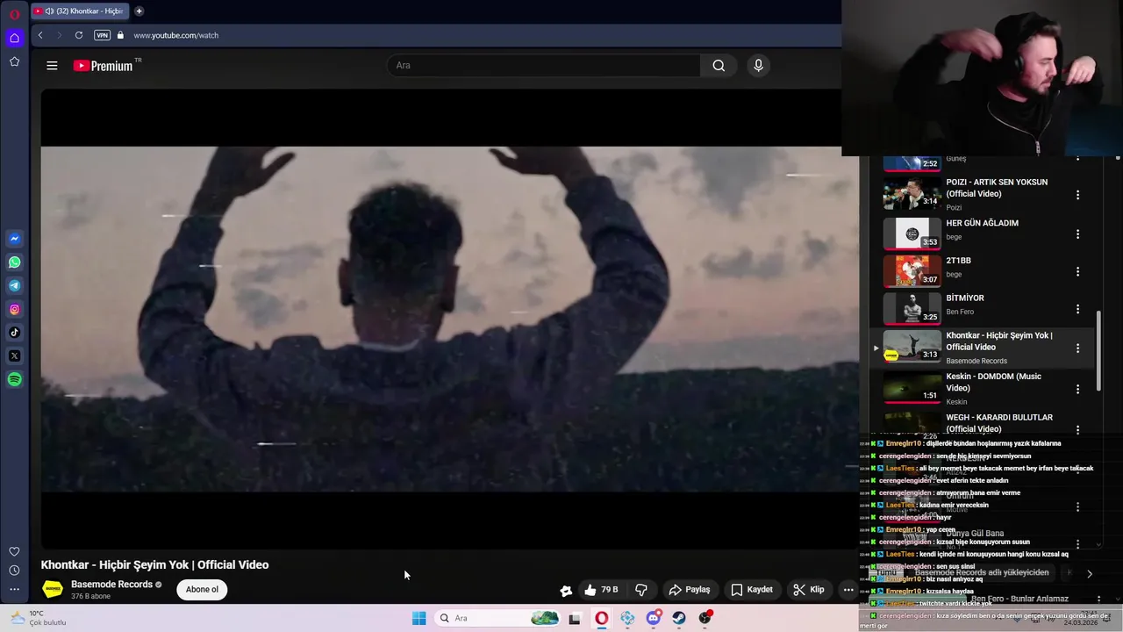This screenshot has width=1123, height=632.
Task: Open the YouTube hamburger guide menu
Action: (x=52, y=66)
